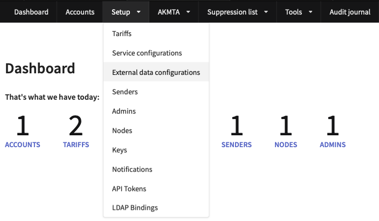Choose Service configurations menu entry
The image size is (379, 221).
click(x=147, y=53)
